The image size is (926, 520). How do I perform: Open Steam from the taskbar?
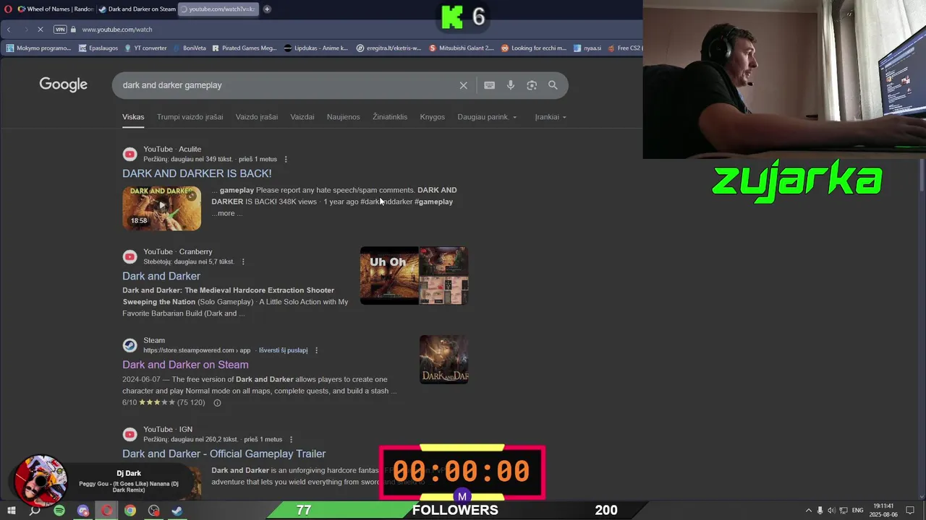coord(177,511)
